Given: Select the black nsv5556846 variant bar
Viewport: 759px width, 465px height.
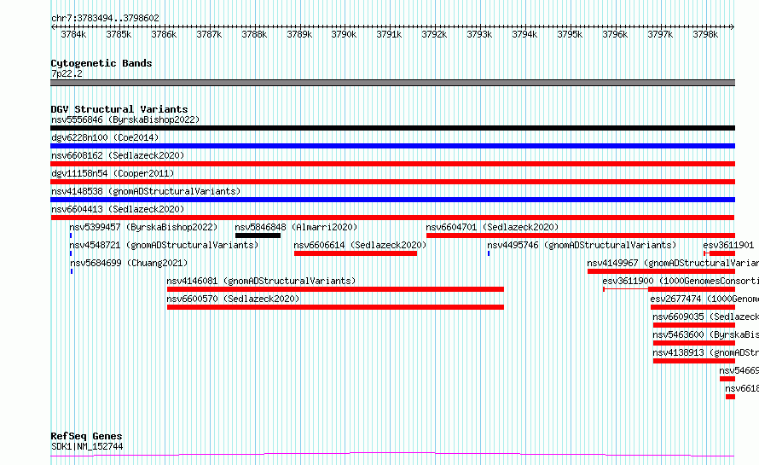Looking at the screenshot, I should (392, 128).
